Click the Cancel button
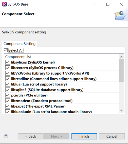128x144 pixels. tap(112, 136)
